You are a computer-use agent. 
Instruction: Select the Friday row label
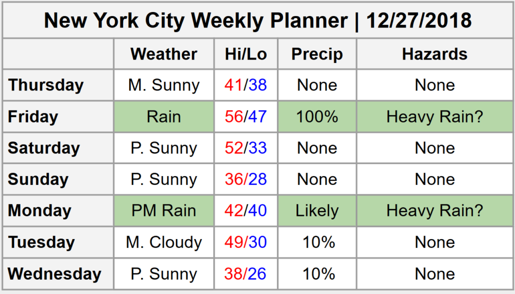(x=33, y=116)
